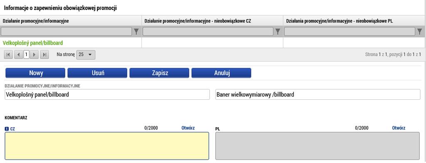Sort by nieobowiązkowe CZ column header
This screenshot has height=163, width=426.
click(212, 21)
